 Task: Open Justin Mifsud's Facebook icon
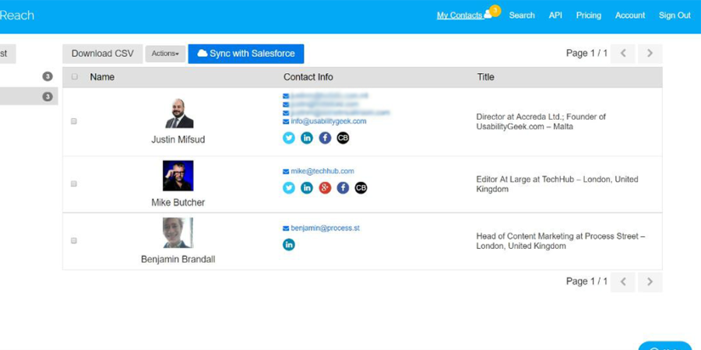click(325, 138)
